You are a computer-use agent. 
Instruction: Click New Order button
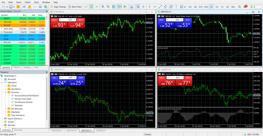tap(75, 7)
